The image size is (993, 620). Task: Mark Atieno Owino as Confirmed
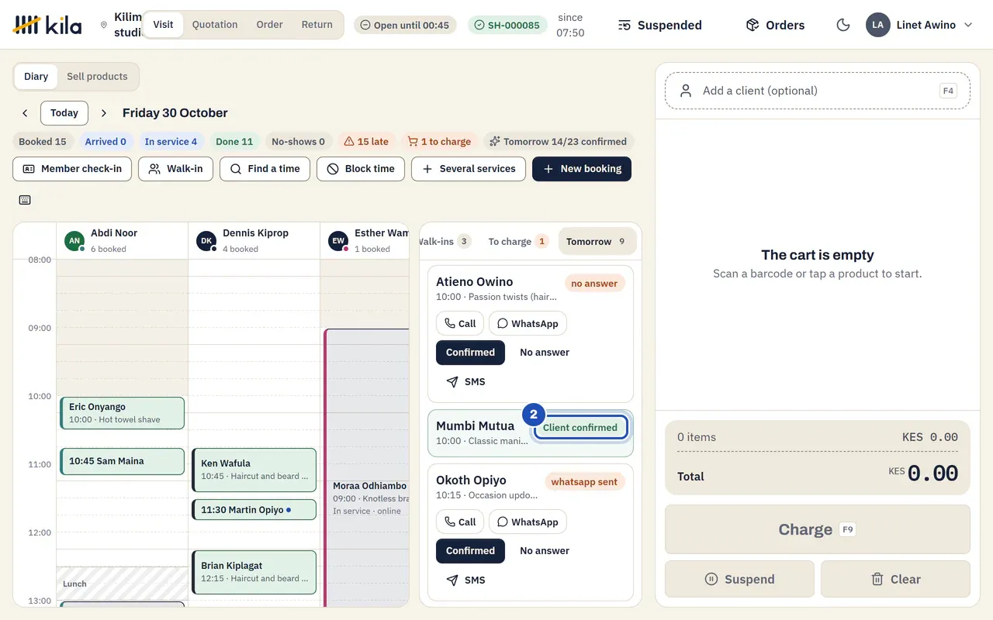(470, 352)
